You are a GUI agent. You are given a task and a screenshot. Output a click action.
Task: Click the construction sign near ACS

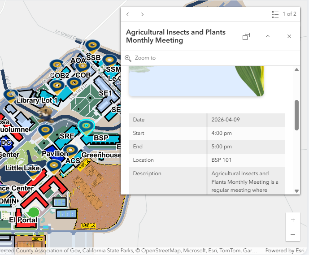pos(83,165)
